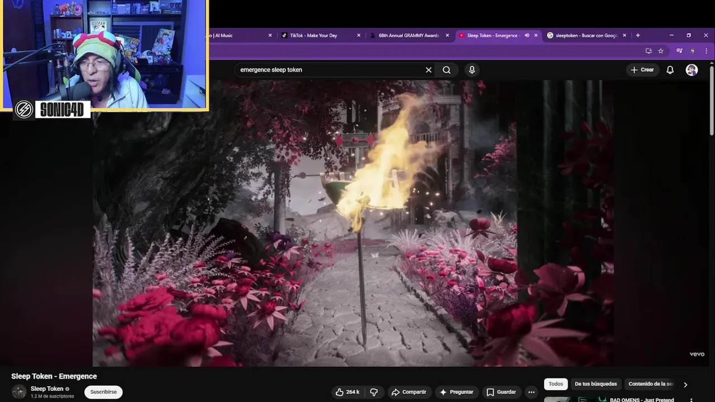Screen dimensions: 715x402
Task: Click the BAD OMENS - Just Pretend title
Action: pyautogui.click(x=642, y=400)
